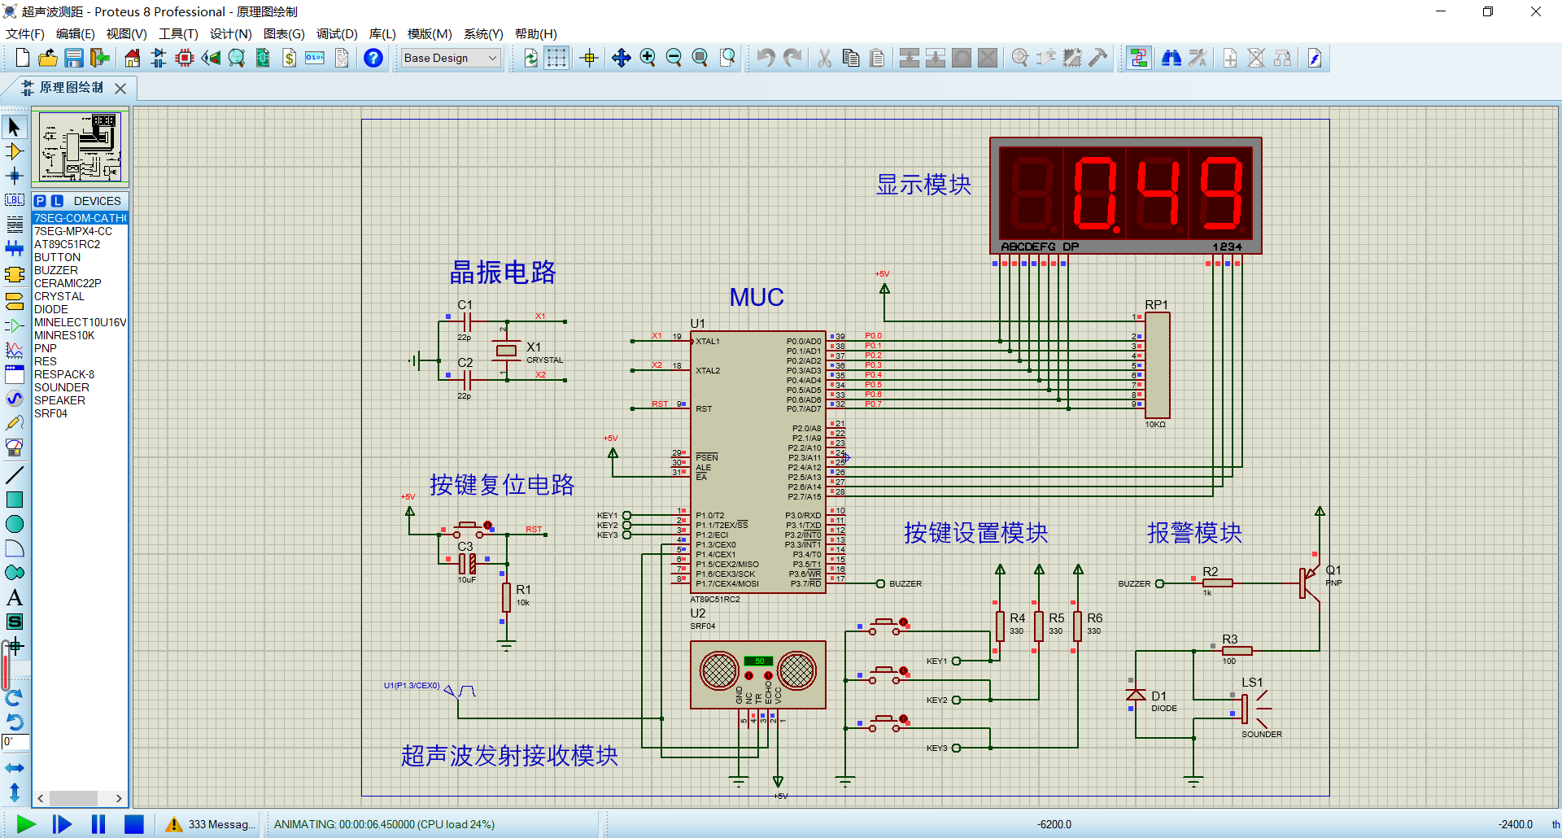Copy selection with the copy icon

[x=851, y=58]
